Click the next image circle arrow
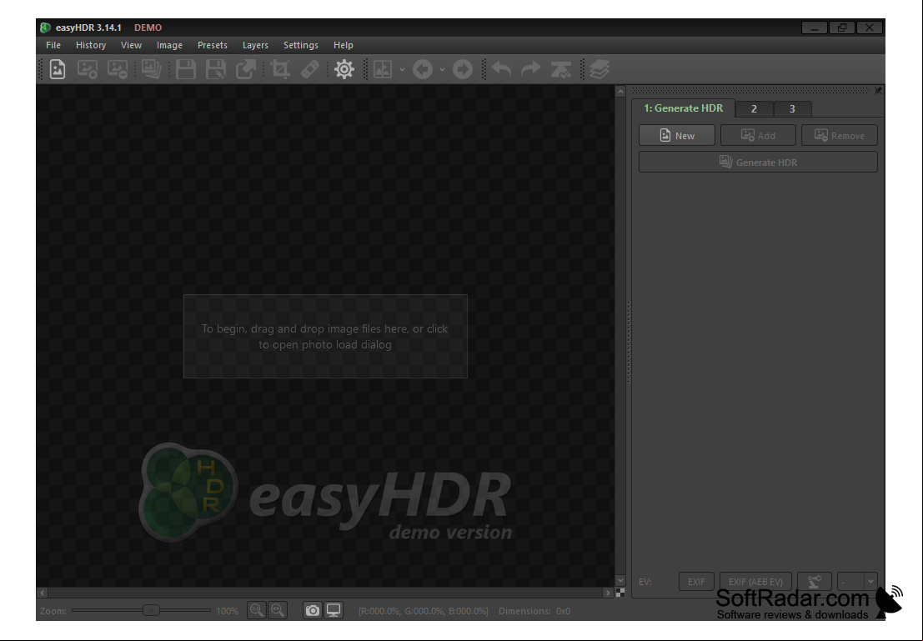Image resolution: width=923 pixels, height=641 pixels. point(463,69)
